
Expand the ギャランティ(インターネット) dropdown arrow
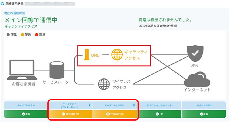[89, 105]
